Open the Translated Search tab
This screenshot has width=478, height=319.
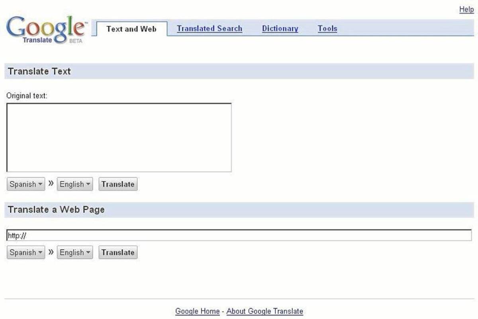(210, 29)
